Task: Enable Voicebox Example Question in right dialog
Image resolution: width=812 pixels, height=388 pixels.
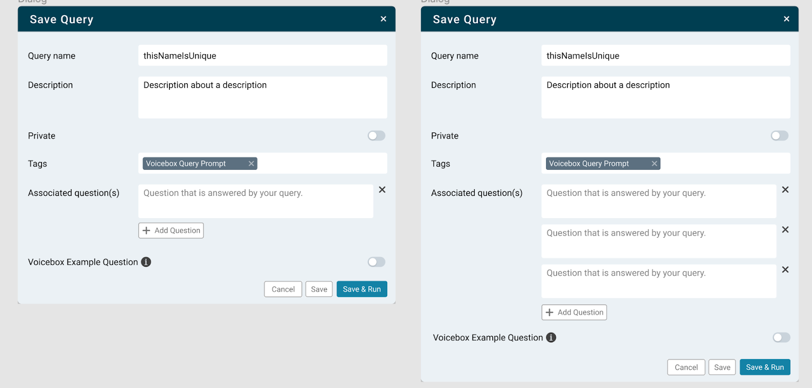Action: tap(781, 337)
